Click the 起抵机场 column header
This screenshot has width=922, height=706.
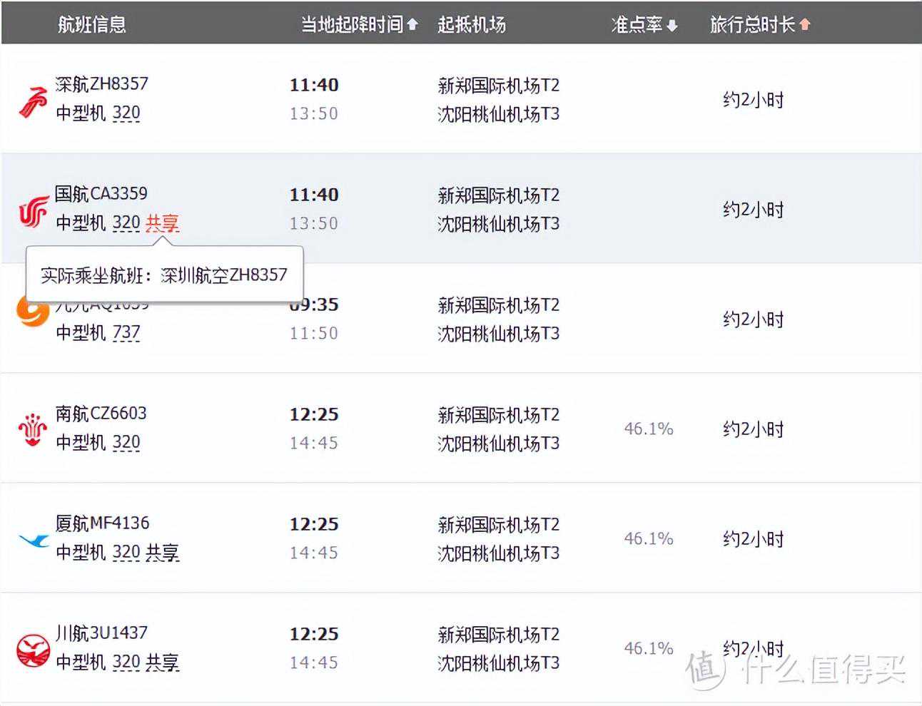[472, 25]
